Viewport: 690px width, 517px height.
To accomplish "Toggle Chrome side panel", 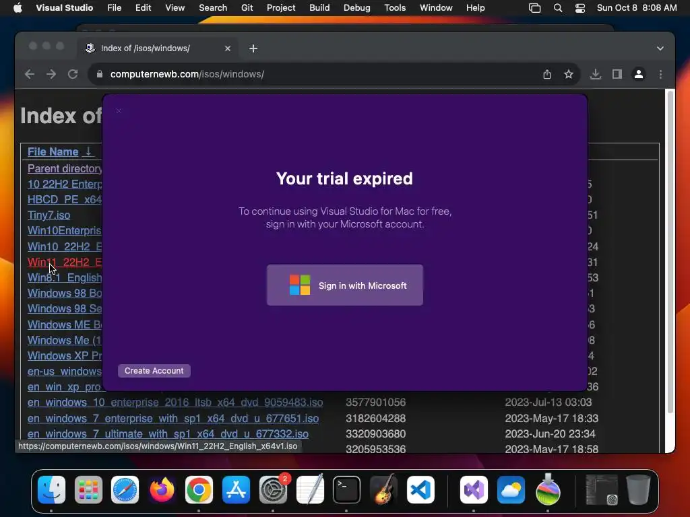I will pos(617,74).
